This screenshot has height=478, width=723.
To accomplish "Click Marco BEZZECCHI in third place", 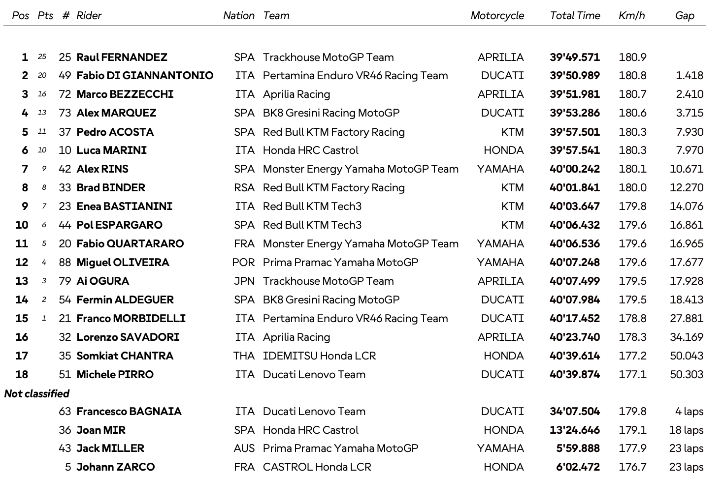I will pos(125,94).
